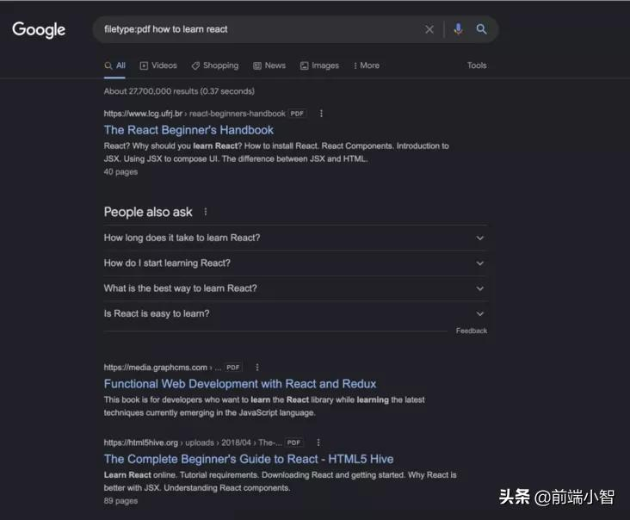
Task: Expand 'How long does it take to learn React?'
Action: [x=296, y=238]
